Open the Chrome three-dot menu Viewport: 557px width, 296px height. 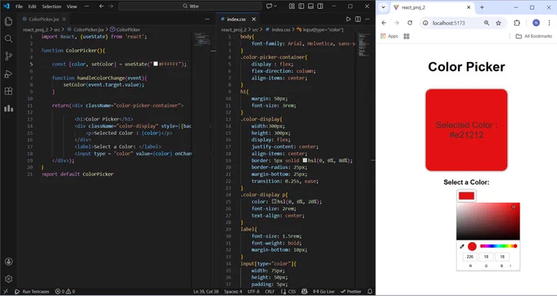(549, 23)
